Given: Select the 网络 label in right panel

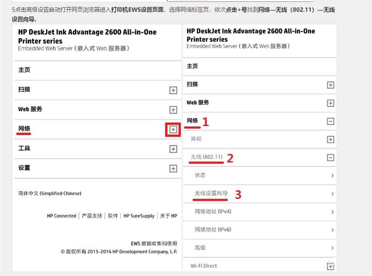Looking at the screenshot, I should [x=192, y=120].
